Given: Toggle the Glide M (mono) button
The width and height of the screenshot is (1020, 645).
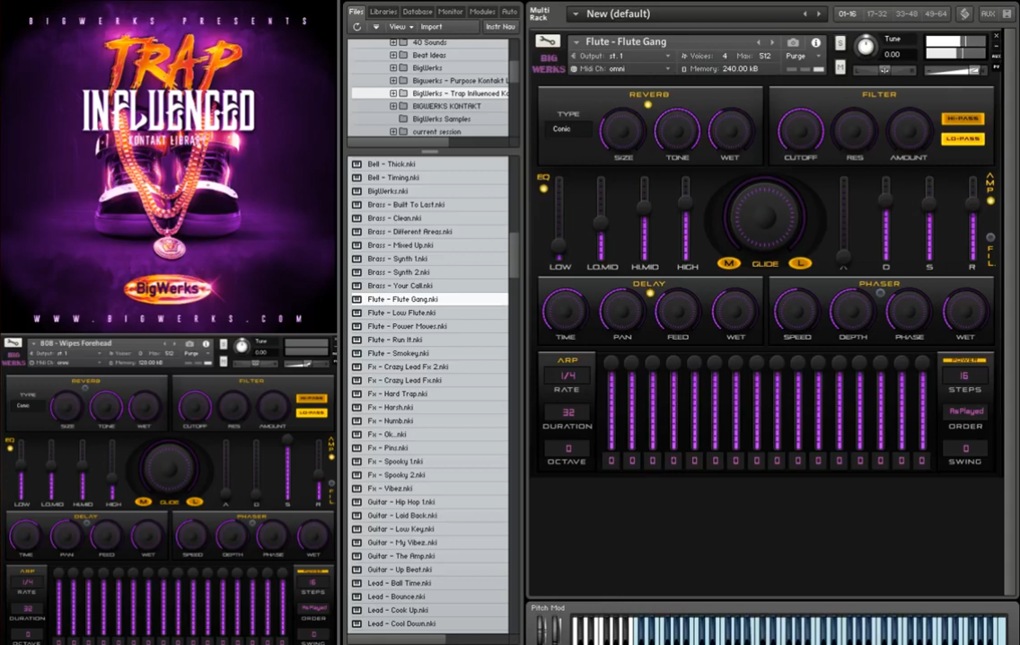Looking at the screenshot, I should (728, 263).
